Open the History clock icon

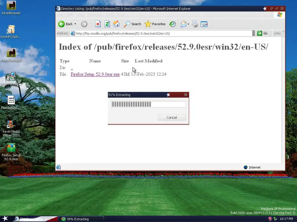pos(172,24)
